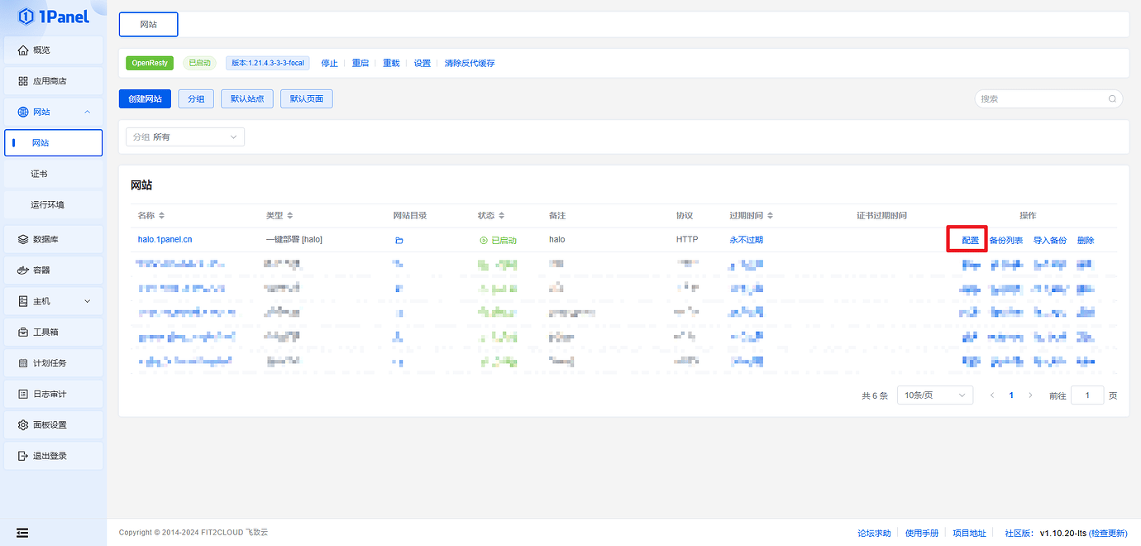Sort by the 类型 column sort icon
1141x546 pixels.
click(x=290, y=216)
